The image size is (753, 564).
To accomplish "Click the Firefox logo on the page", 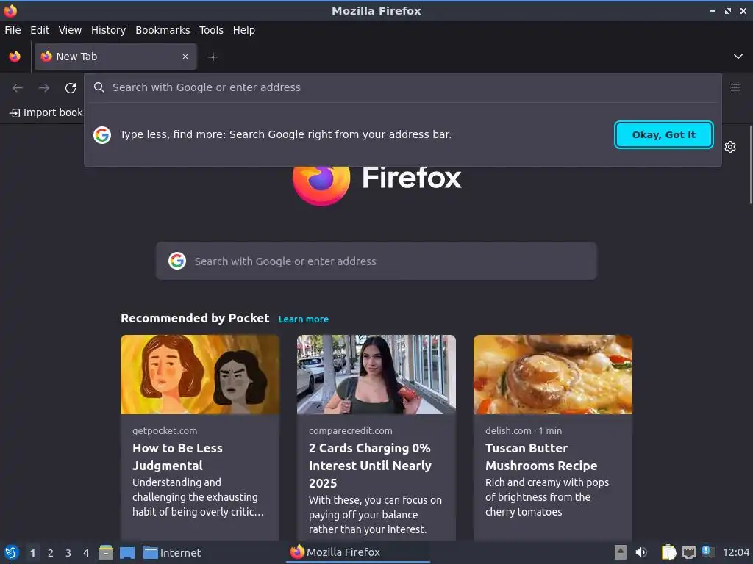I will coord(321,186).
